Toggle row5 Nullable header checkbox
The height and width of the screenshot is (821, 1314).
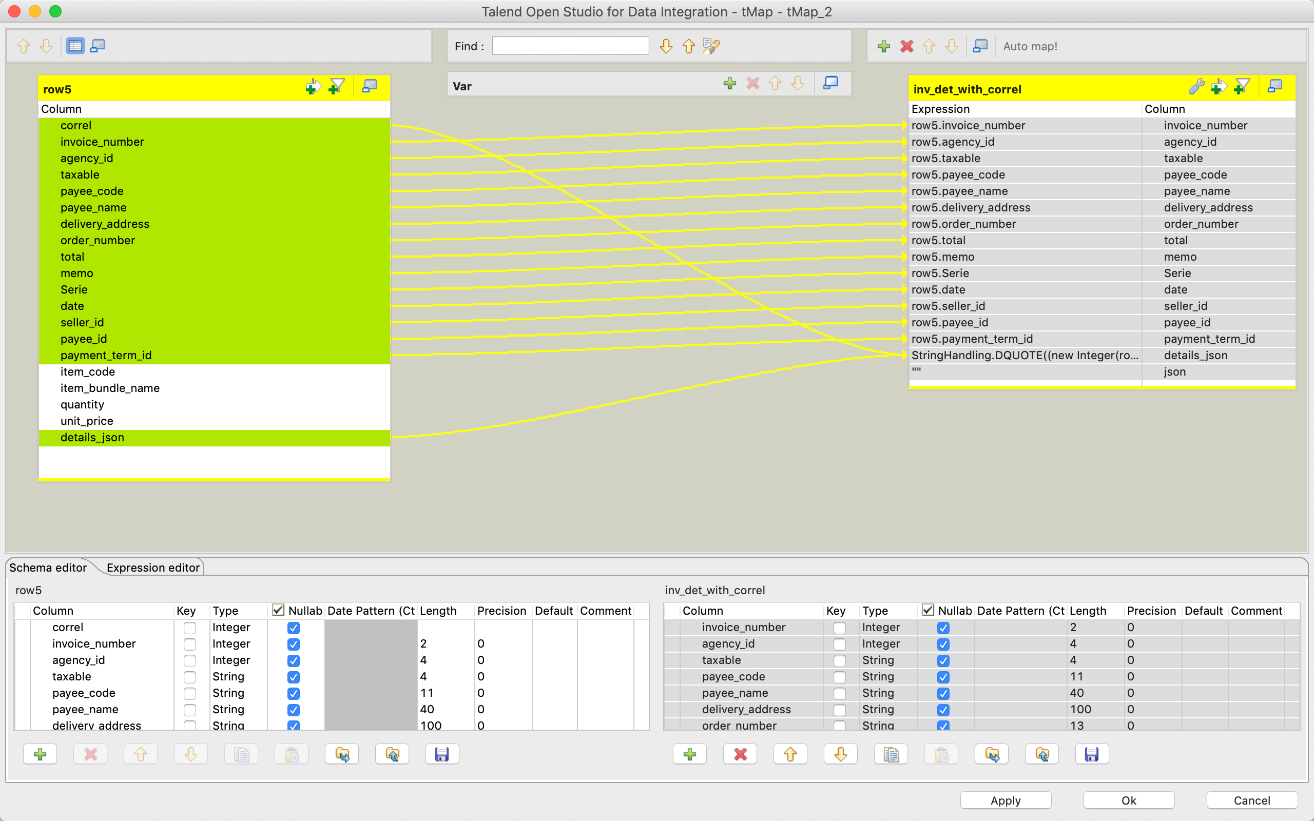[278, 610]
